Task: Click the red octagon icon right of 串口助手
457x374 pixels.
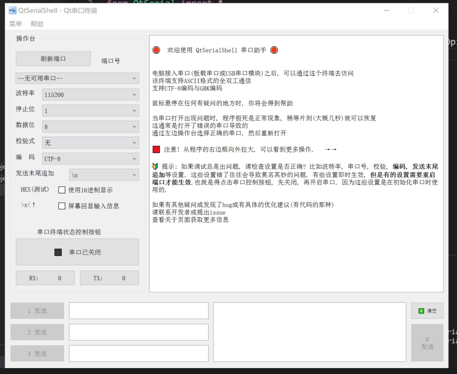Action: 274,50
